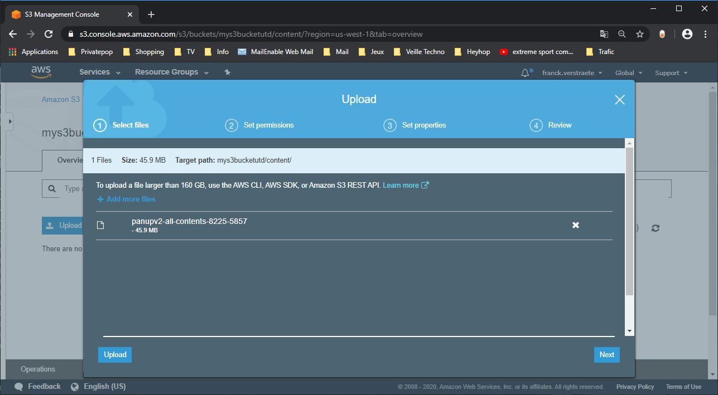Open the notifications bell
The width and height of the screenshot is (718, 395).
pos(525,73)
